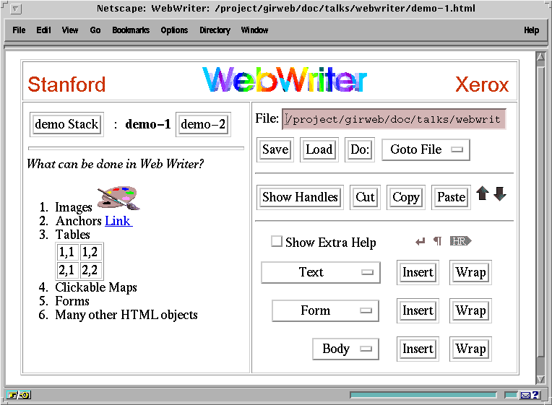552x405 pixels.
Task: Click the Paste button
Action: pos(451,197)
